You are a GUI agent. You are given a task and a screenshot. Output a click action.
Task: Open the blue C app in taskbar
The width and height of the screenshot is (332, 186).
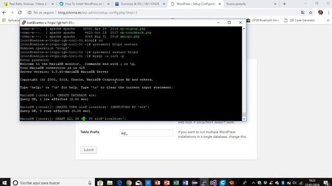[x=223, y=182]
